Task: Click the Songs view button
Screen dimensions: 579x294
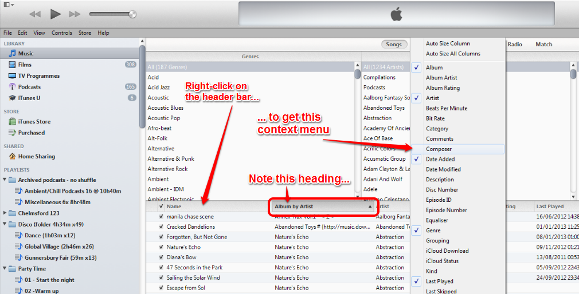Action: point(394,44)
